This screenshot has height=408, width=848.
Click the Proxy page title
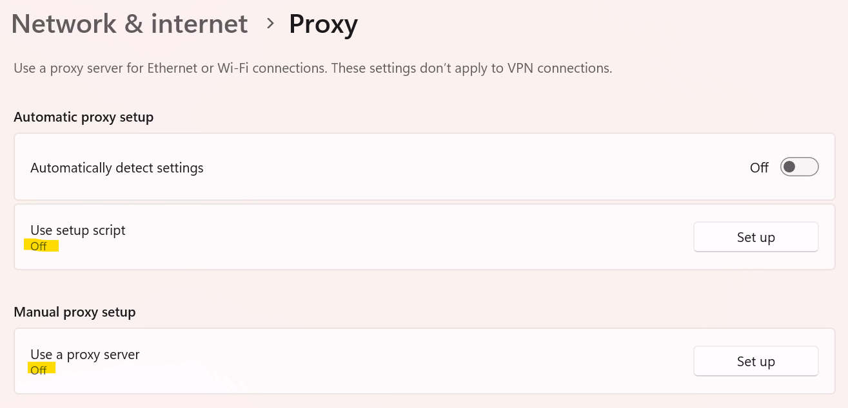tap(323, 24)
